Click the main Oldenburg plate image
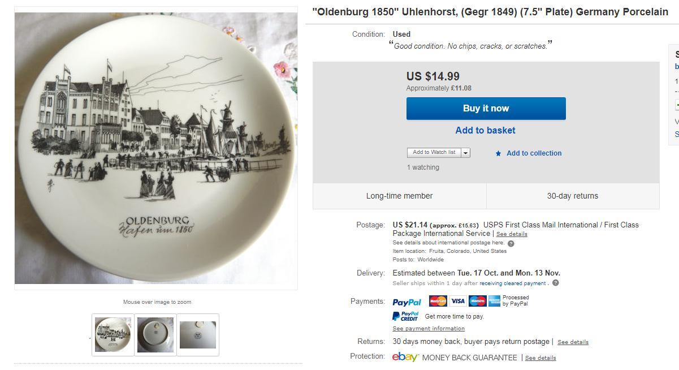Image resolution: width=679 pixels, height=370 pixels. point(156,148)
